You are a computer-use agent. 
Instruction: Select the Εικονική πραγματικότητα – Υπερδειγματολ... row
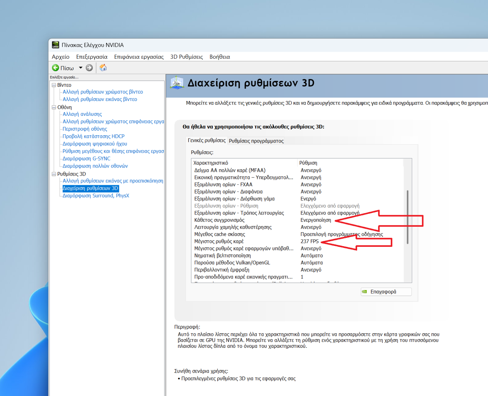tap(297, 178)
